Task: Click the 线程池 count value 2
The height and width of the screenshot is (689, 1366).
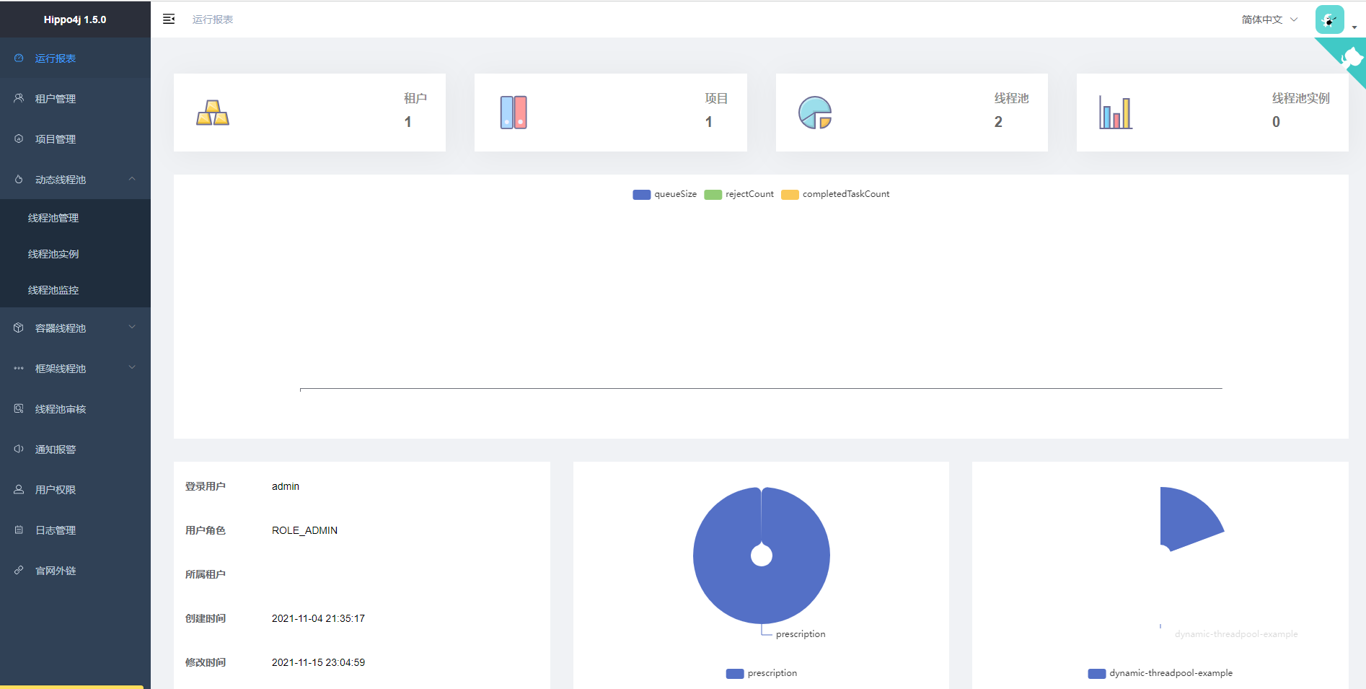Action: 998,122
